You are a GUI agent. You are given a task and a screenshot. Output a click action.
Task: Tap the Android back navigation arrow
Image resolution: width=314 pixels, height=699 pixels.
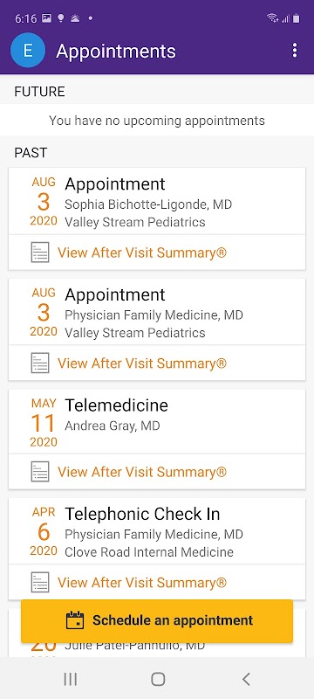[x=246, y=679]
